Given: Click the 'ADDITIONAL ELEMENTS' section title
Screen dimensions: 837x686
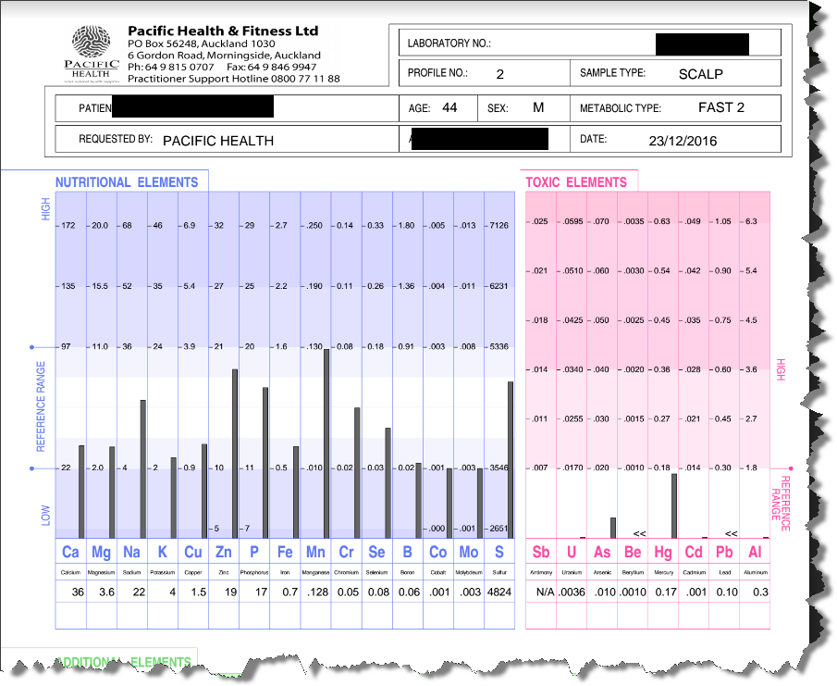Looking at the screenshot, I should tap(123, 662).
